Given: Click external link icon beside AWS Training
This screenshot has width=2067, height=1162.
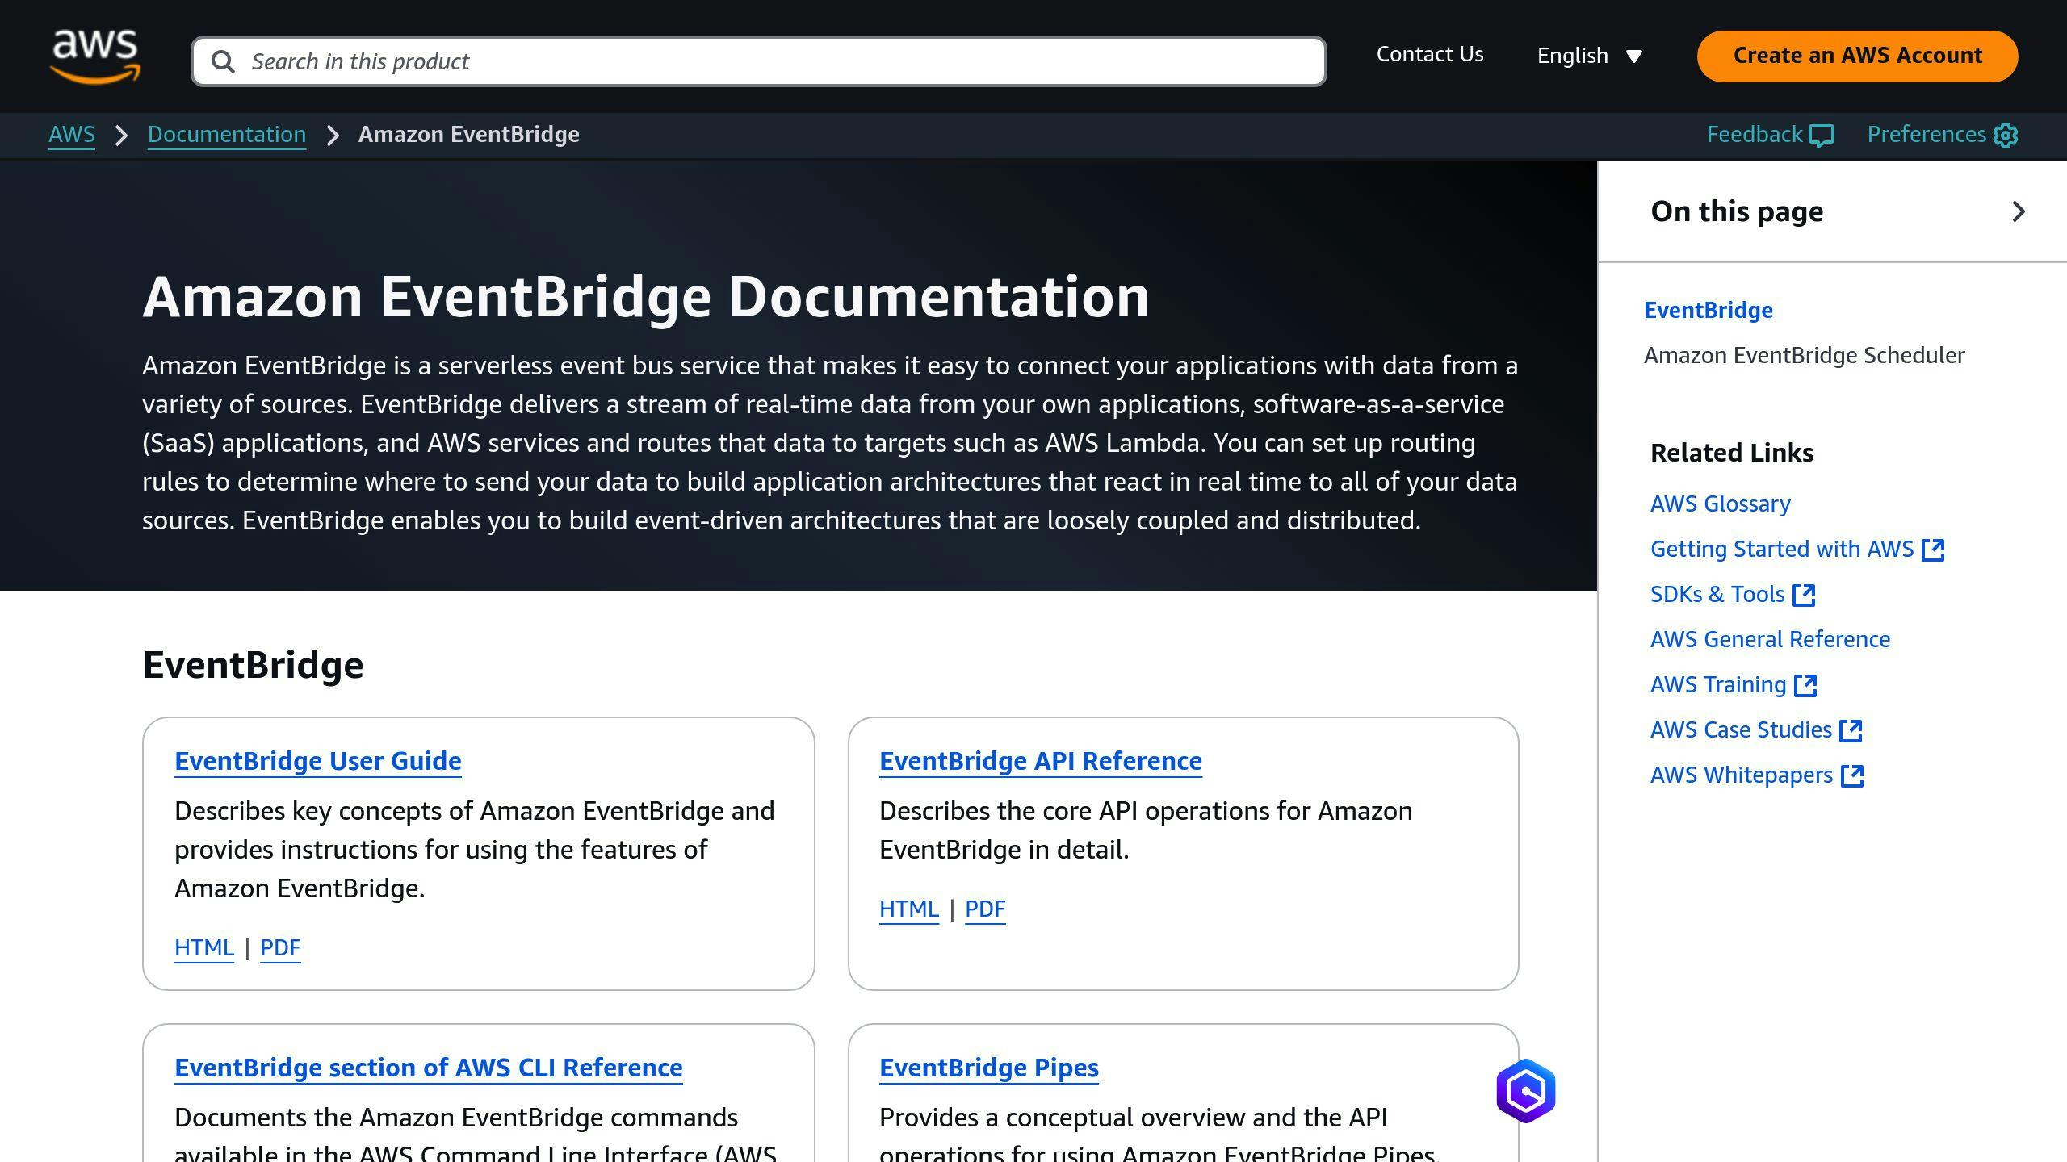Looking at the screenshot, I should pyautogui.click(x=1805, y=685).
